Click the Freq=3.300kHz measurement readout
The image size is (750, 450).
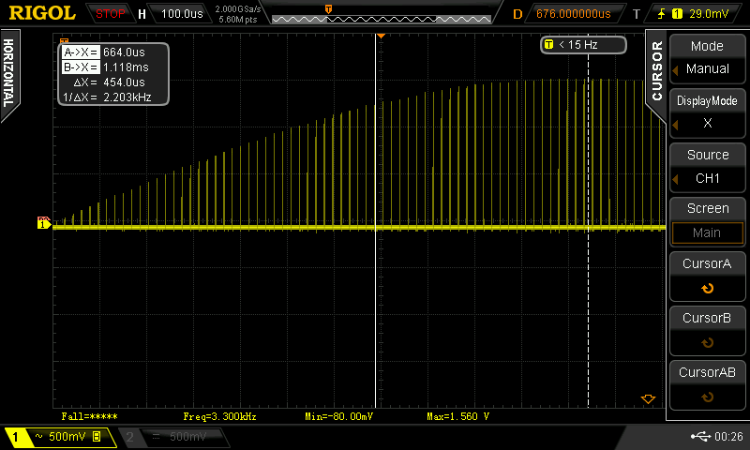pos(219,415)
